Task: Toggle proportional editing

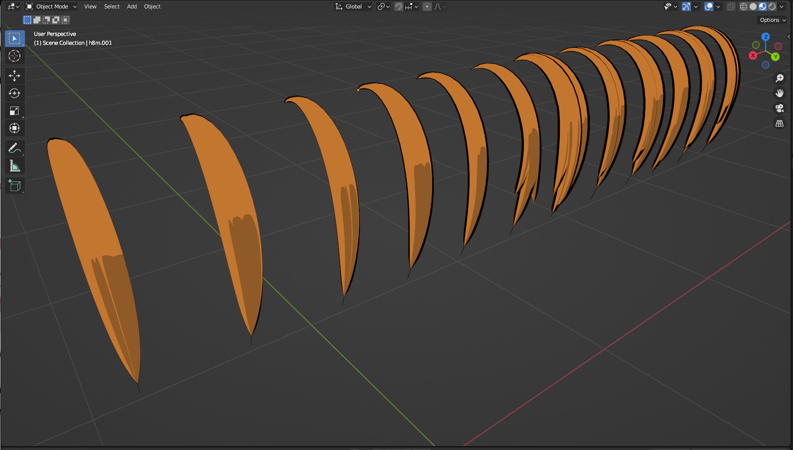Action: point(427,6)
